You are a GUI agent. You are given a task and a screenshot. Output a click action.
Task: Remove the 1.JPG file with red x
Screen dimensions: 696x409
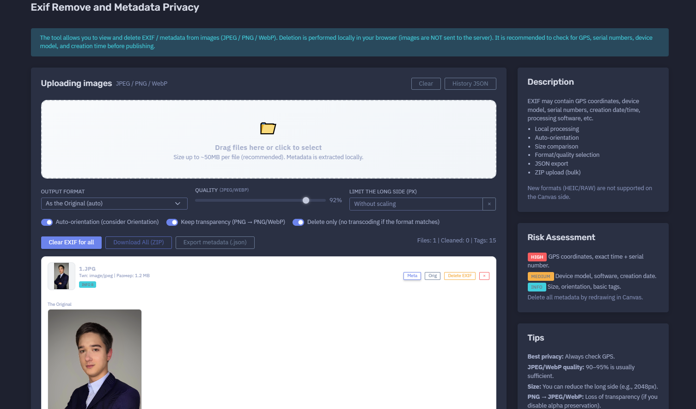484,276
